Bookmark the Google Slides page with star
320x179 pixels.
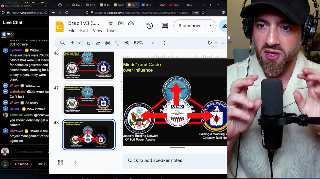pos(203,13)
